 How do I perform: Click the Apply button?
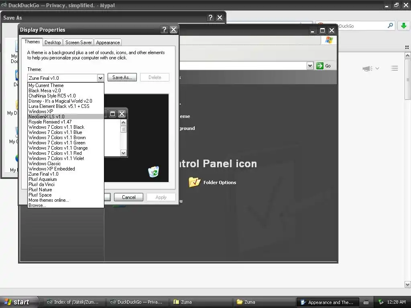click(x=161, y=197)
